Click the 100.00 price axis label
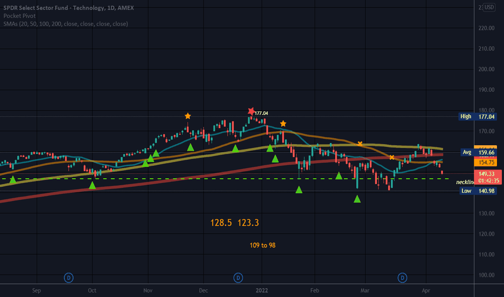Screen dimensions: 504x297 coord(486,275)
